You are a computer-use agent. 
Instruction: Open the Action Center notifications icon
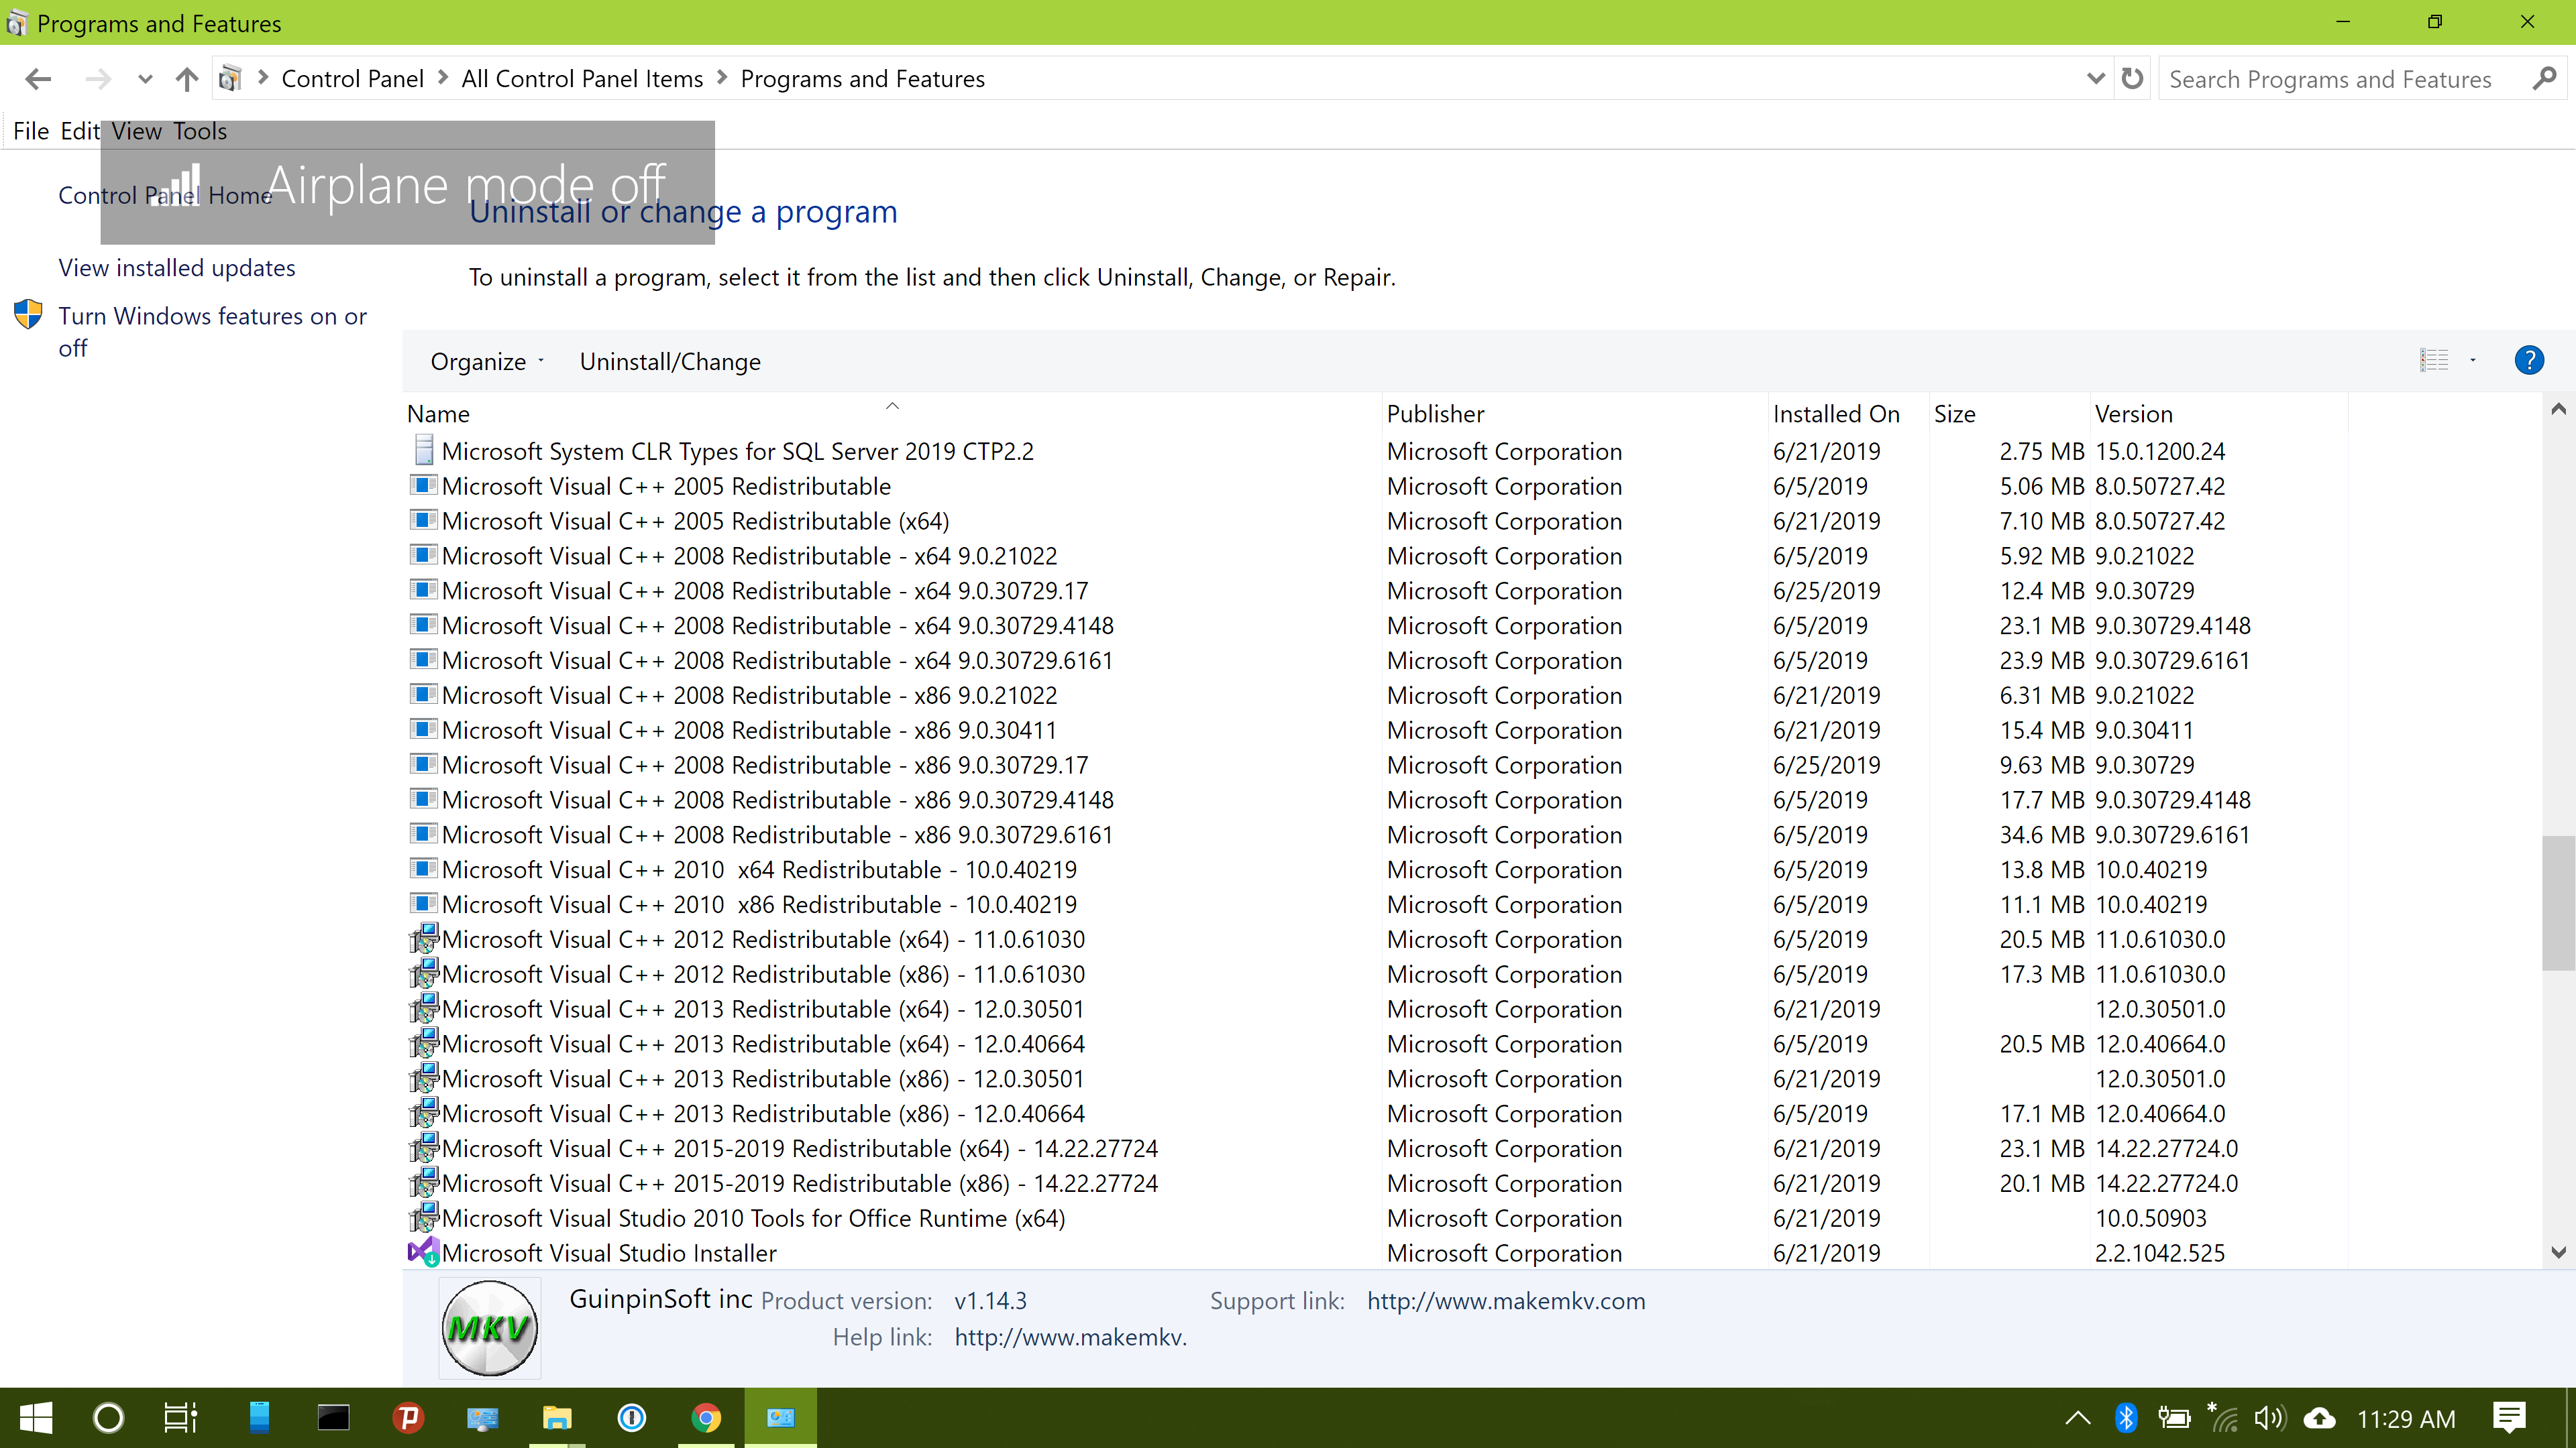2509,1417
